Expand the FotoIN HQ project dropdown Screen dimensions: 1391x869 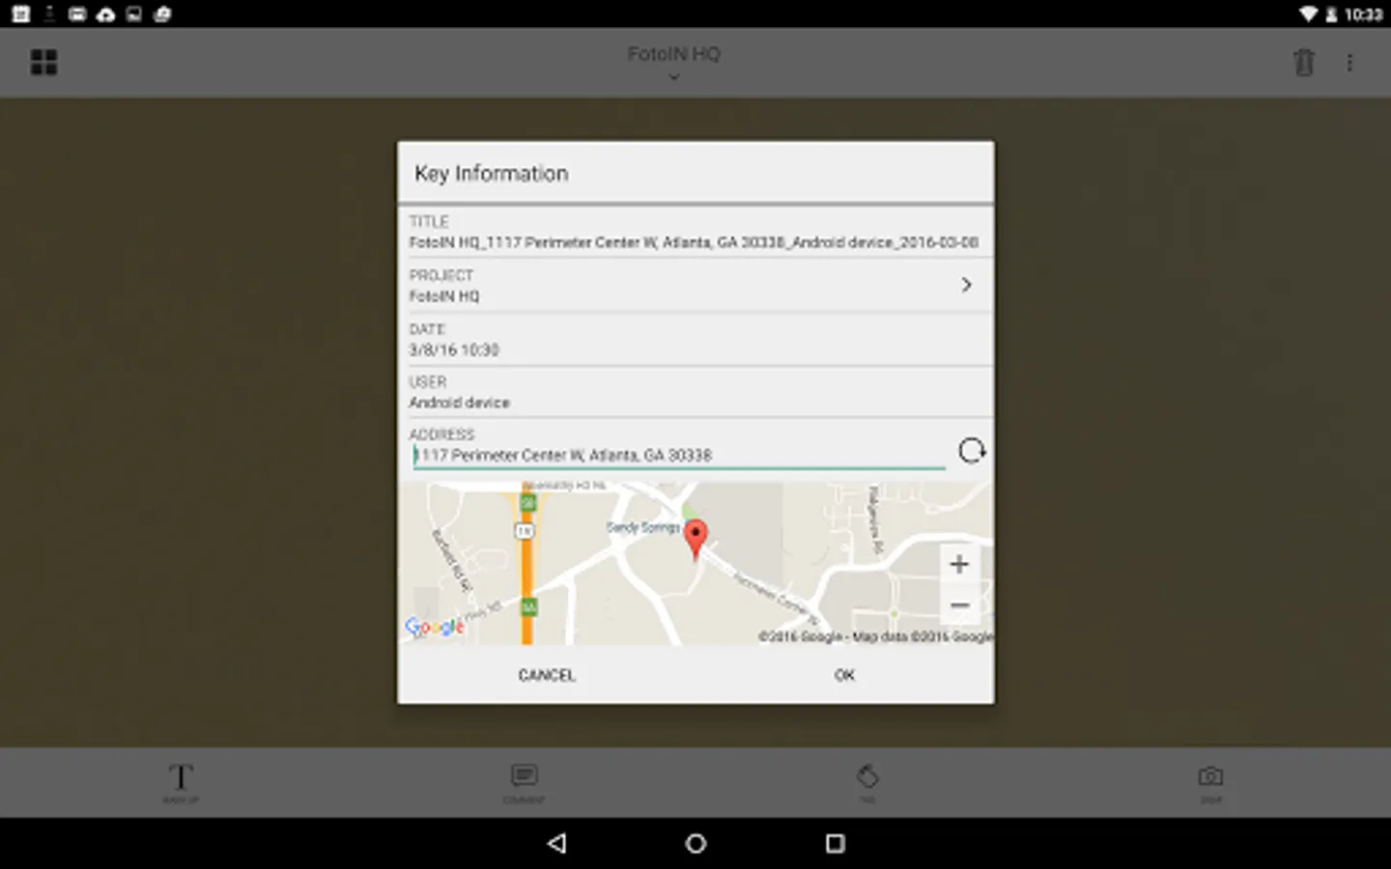[x=674, y=63]
